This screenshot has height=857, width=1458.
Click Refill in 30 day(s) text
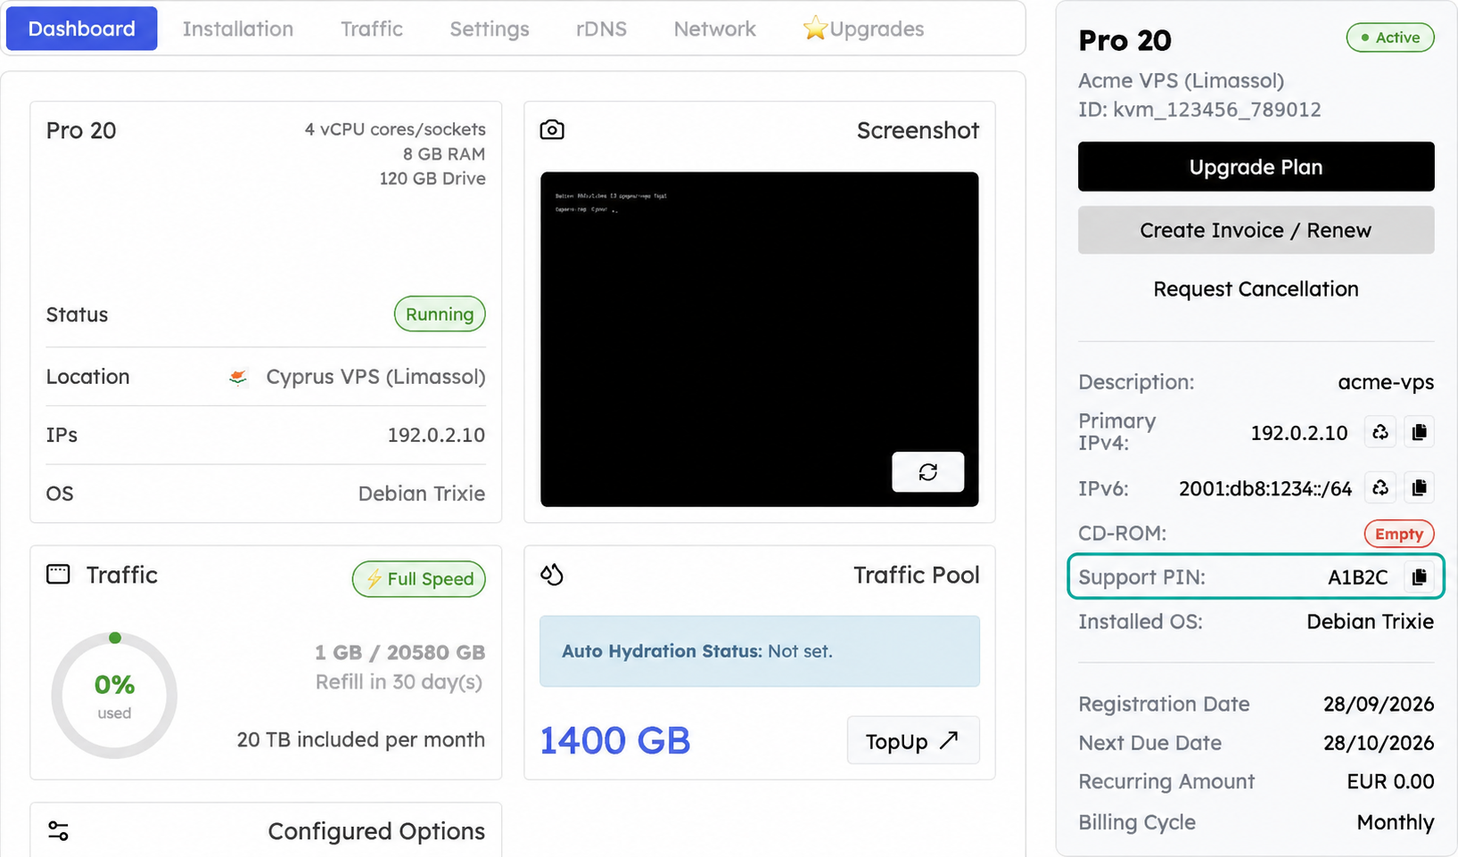click(399, 682)
